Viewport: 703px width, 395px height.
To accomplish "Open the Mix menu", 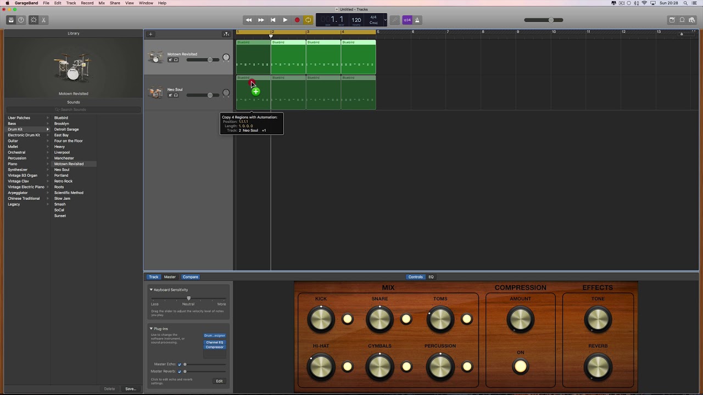I will coord(102,3).
